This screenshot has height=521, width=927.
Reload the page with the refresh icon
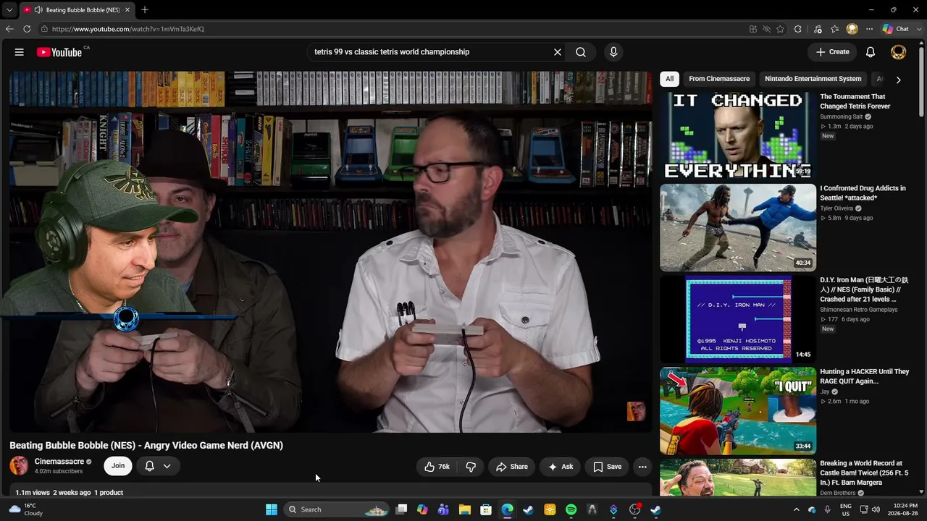pos(27,29)
